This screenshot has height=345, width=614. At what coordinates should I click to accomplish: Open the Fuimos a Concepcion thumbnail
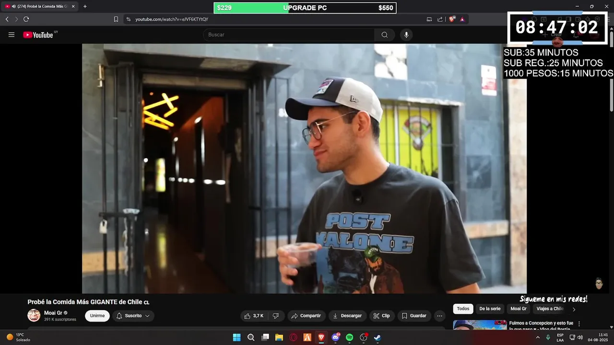click(480, 325)
